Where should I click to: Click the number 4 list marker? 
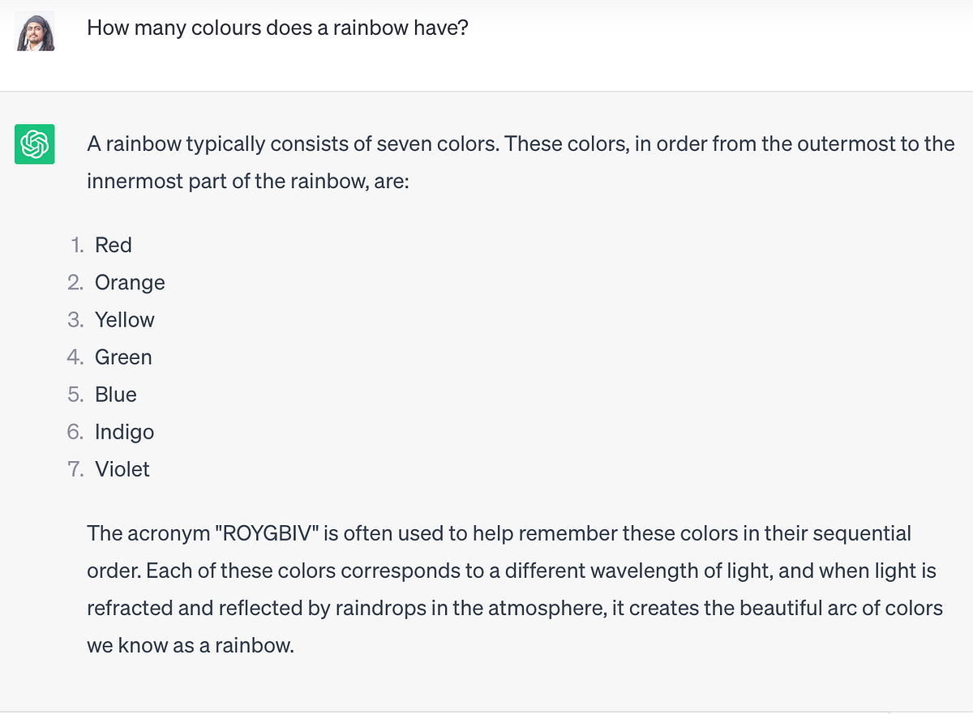coord(75,357)
